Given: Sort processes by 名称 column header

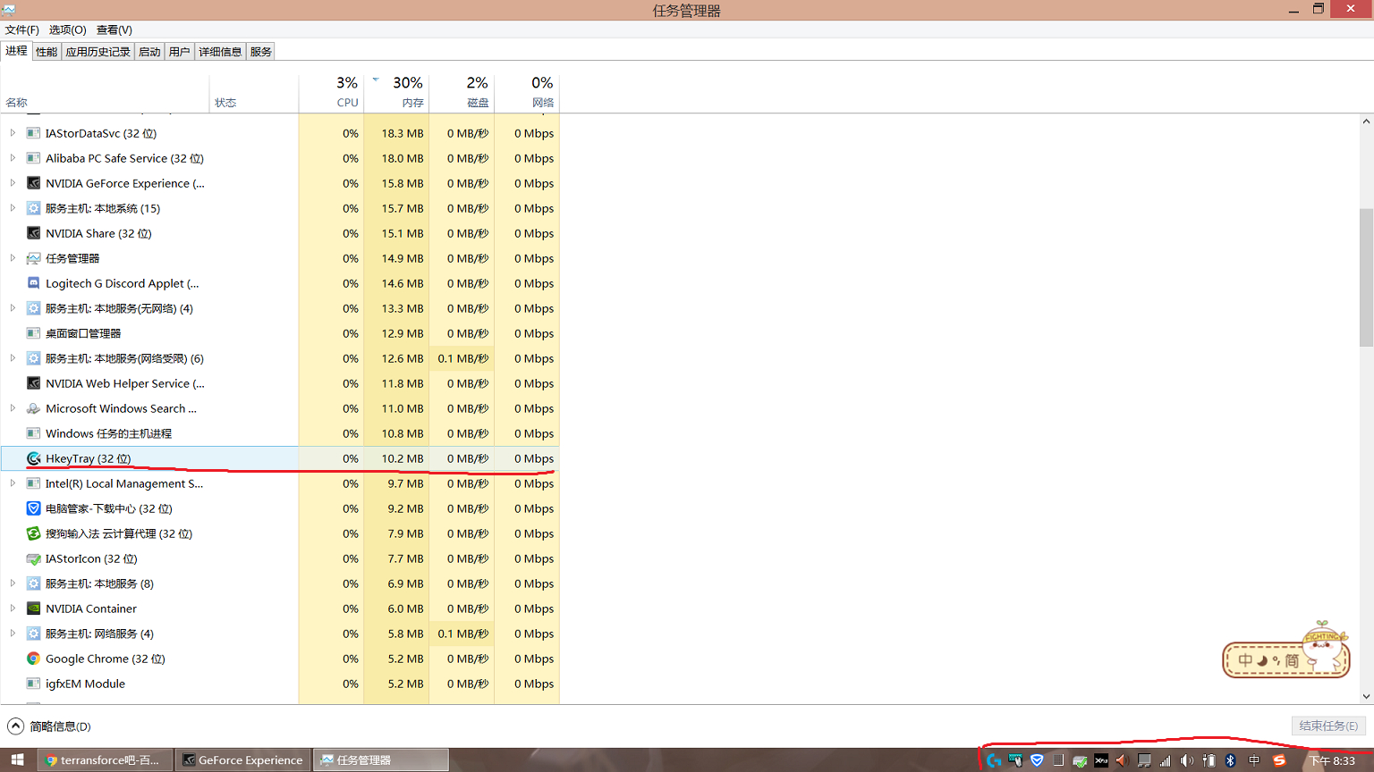Looking at the screenshot, I should point(105,92).
